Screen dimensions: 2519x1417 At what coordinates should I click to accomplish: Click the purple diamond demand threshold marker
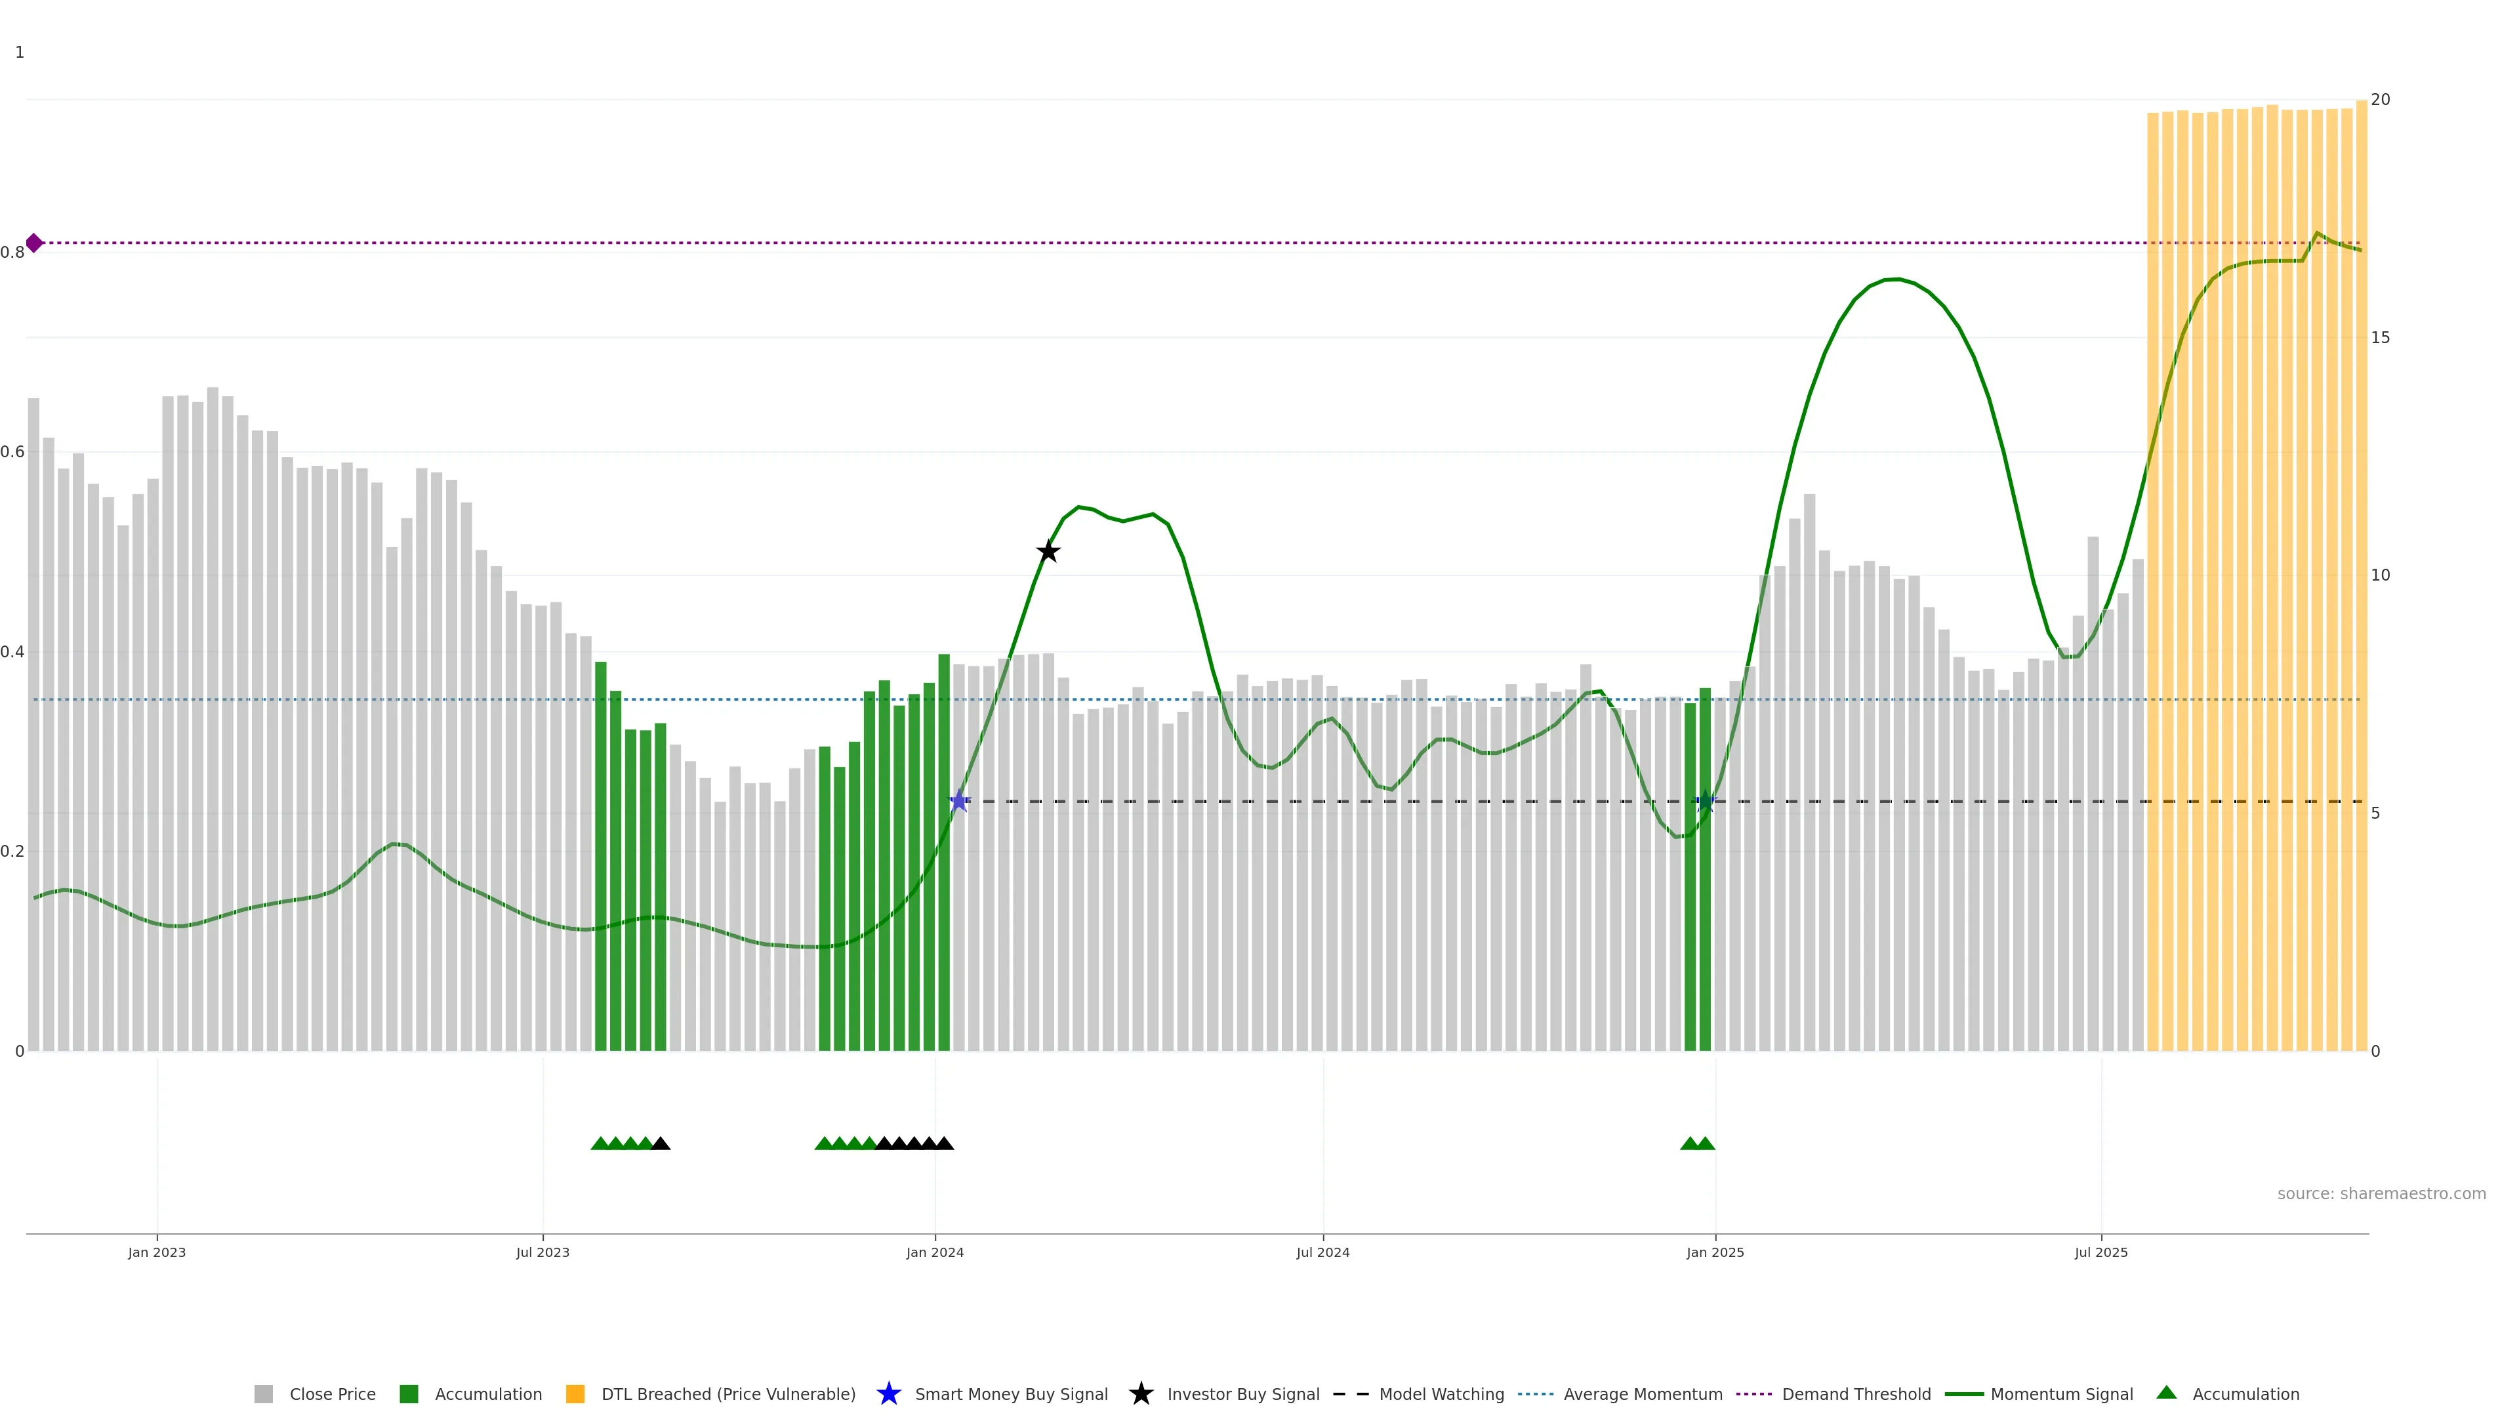[34, 243]
